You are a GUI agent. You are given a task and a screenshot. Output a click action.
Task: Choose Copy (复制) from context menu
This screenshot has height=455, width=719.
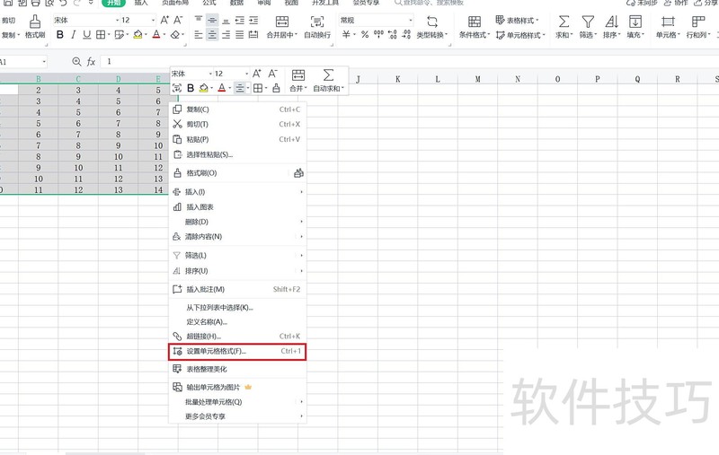point(237,109)
